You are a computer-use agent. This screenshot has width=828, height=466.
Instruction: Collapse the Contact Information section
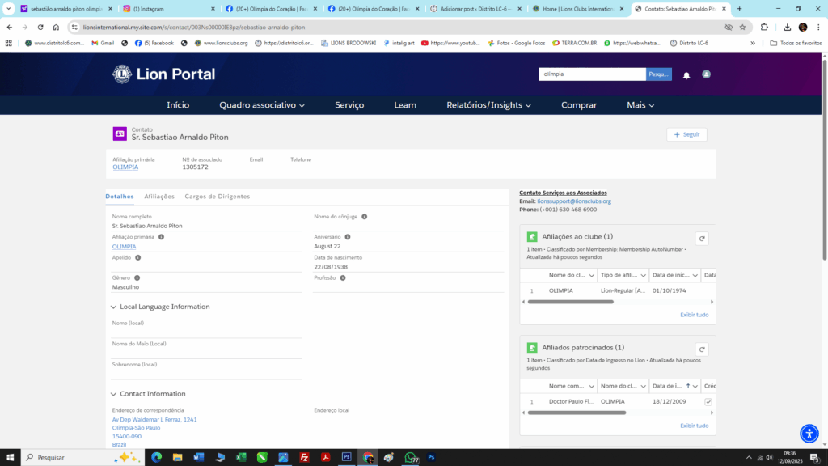pyautogui.click(x=113, y=394)
